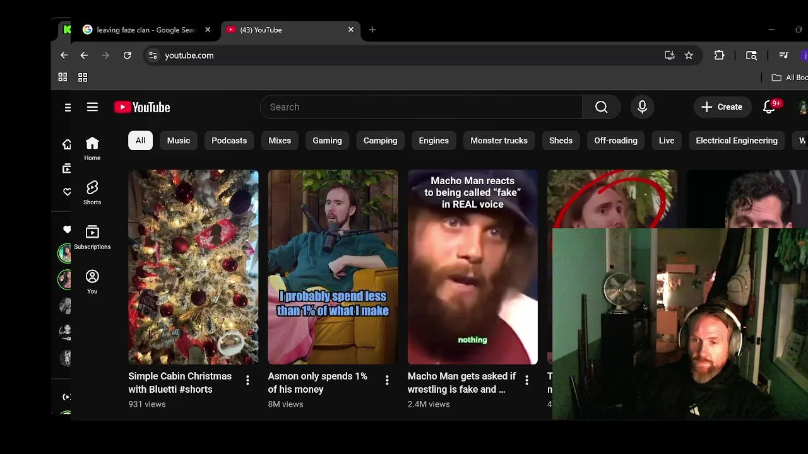Go to Home in YouTube sidebar
This screenshot has height=454, width=808.
tap(92, 149)
